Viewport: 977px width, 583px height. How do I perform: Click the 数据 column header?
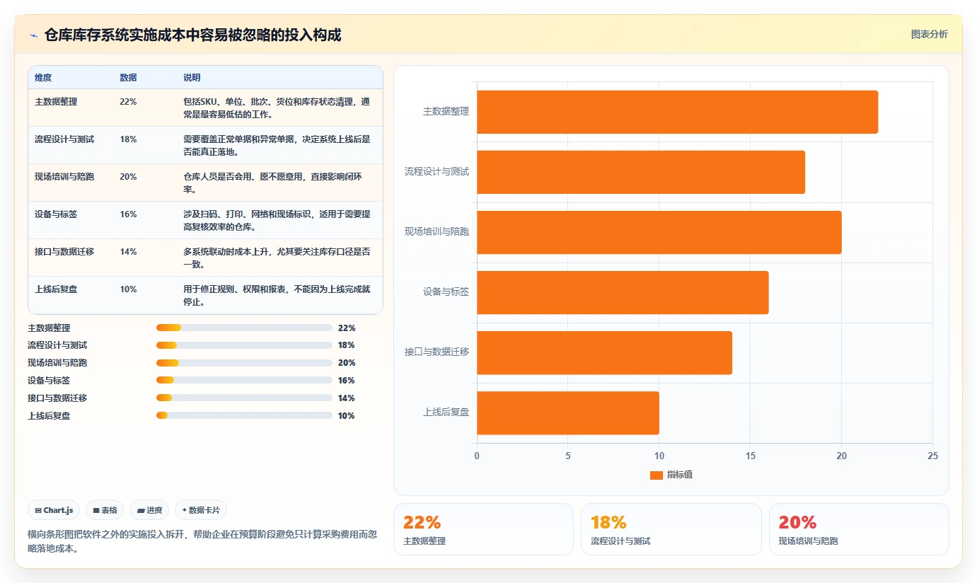tap(129, 77)
